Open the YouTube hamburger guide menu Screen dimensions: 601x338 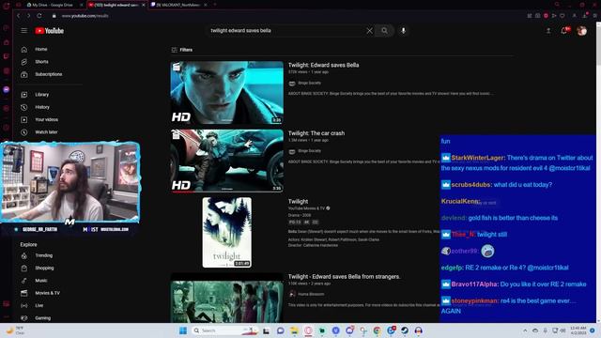coord(24,31)
